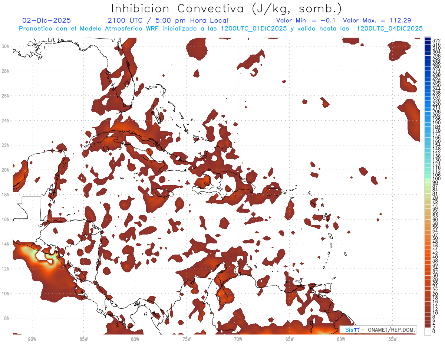Screen dimensions: 445x344
Task: Click the '90W' longitude label
Action: tap(32, 339)
